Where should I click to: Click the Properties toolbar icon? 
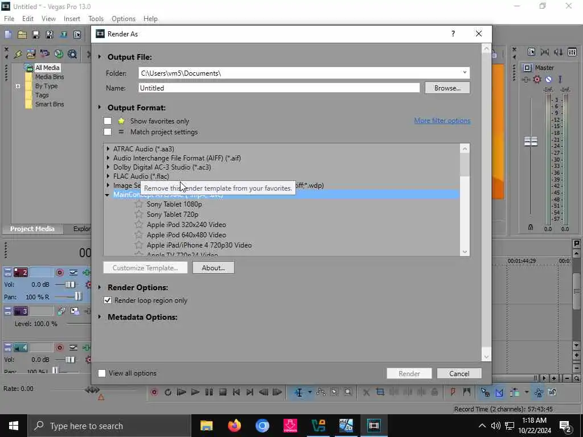click(x=77, y=35)
